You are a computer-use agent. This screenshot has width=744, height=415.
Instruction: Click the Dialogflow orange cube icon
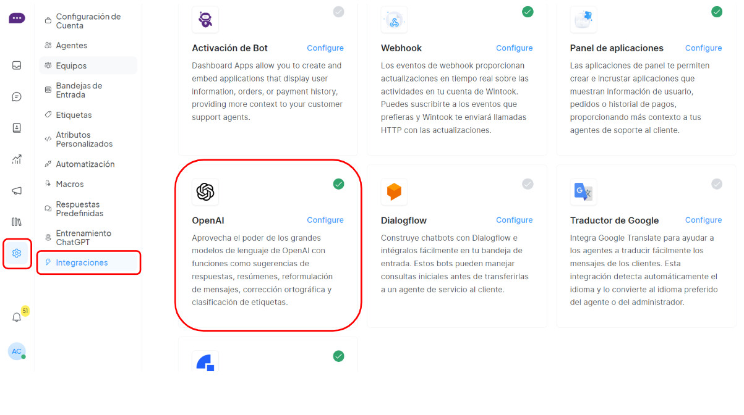394,192
